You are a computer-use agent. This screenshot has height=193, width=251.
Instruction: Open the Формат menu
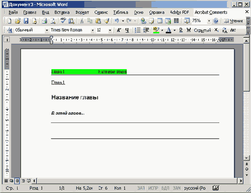(x=82, y=13)
